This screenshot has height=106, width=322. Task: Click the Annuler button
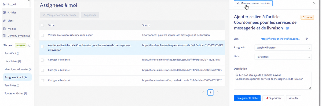tap(294, 98)
